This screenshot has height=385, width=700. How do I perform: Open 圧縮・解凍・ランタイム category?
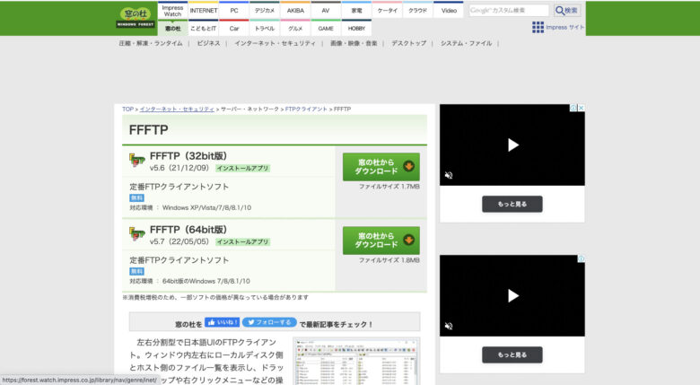point(151,43)
